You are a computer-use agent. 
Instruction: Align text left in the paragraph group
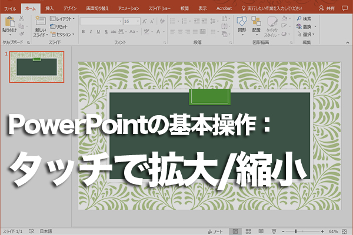[x=172, y=32]
